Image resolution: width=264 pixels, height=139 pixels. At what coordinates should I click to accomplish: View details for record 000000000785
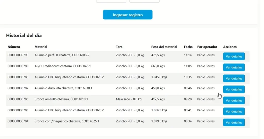234,112
